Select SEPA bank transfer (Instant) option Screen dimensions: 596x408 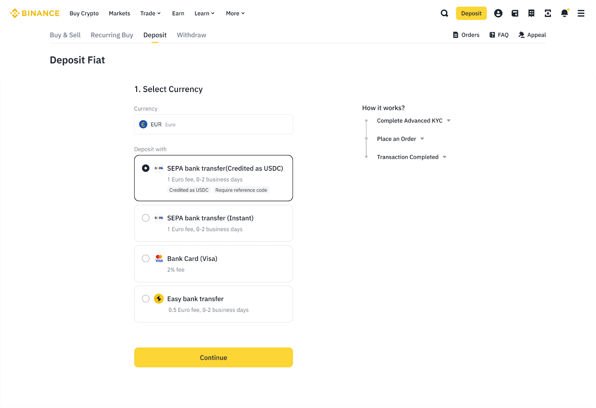click(146, 218)
